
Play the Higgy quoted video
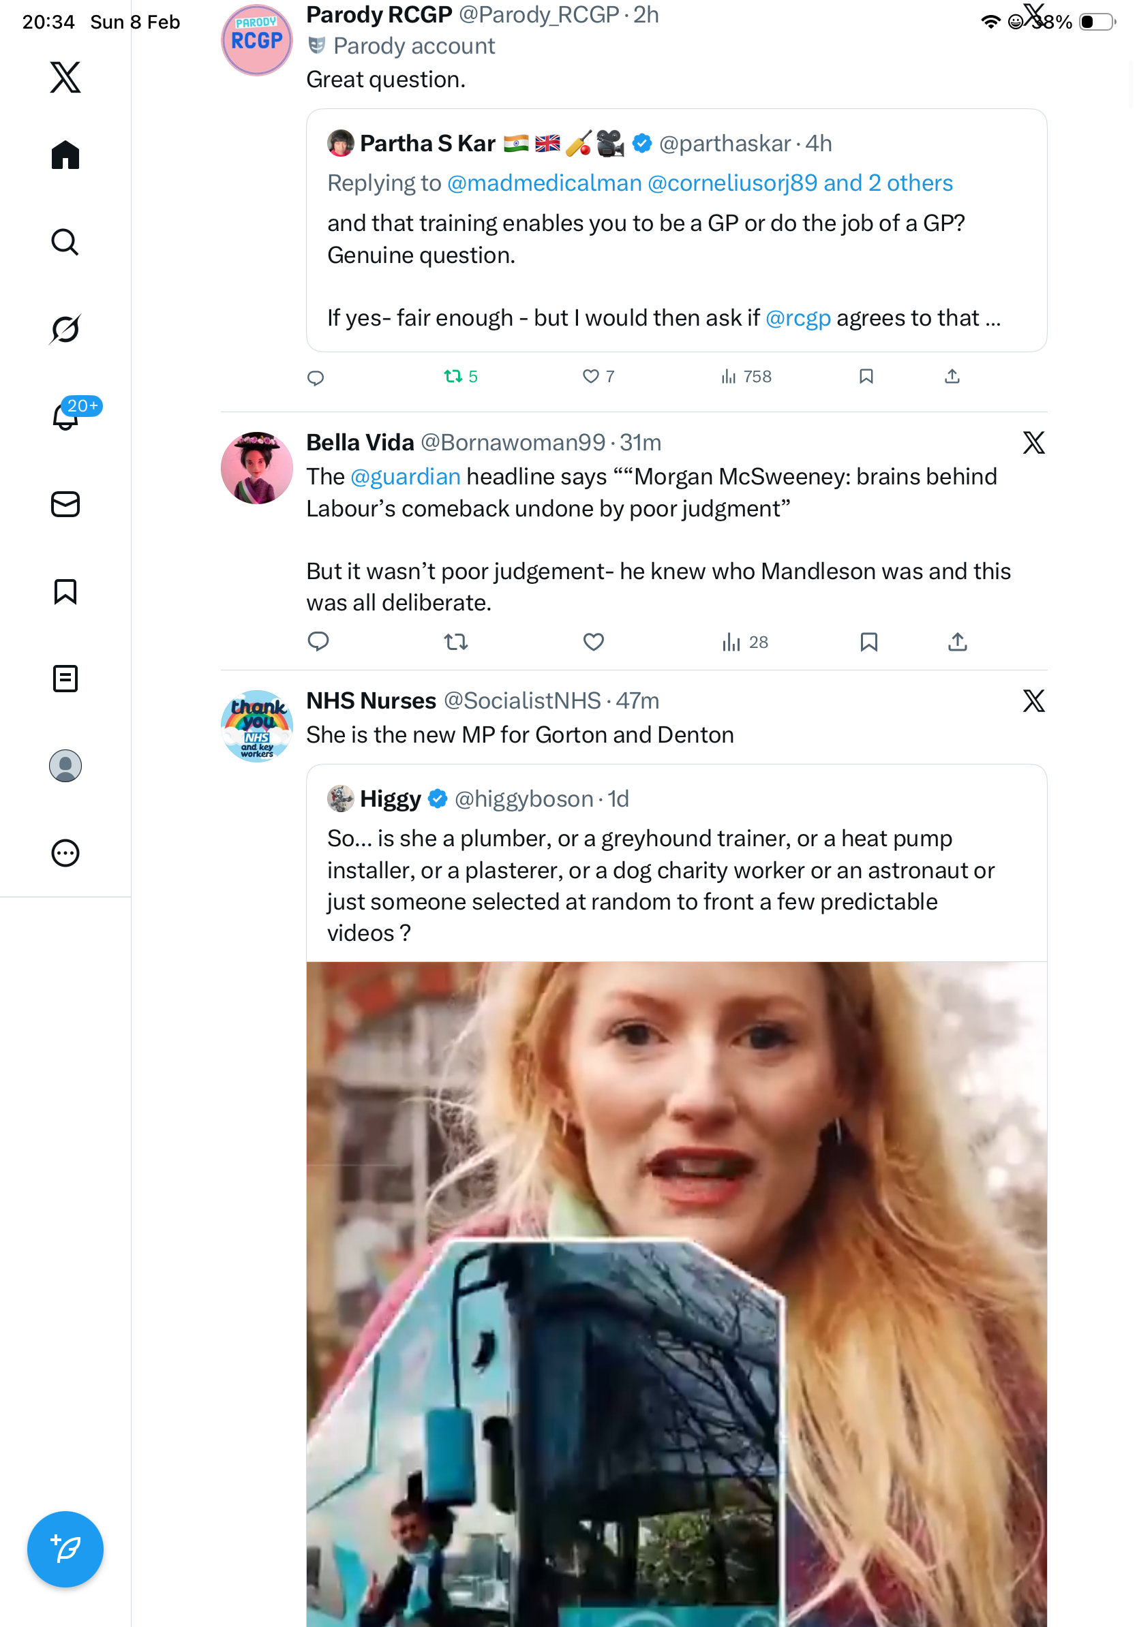tap(676, 1290)
